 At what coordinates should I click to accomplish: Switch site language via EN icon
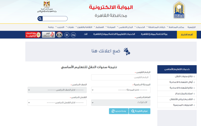tap(59, 35)
